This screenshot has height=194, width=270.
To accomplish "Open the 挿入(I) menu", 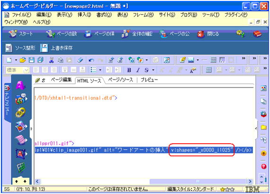I will pos(84,15).
